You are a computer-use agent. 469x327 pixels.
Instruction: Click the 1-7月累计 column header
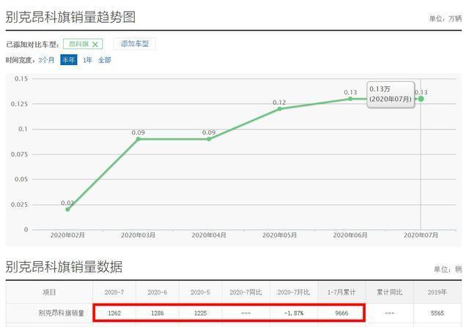click(341, 292)
